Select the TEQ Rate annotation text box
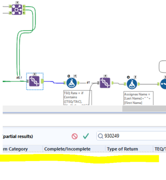This screenshot has height=180, width=166. coord(78,98)
